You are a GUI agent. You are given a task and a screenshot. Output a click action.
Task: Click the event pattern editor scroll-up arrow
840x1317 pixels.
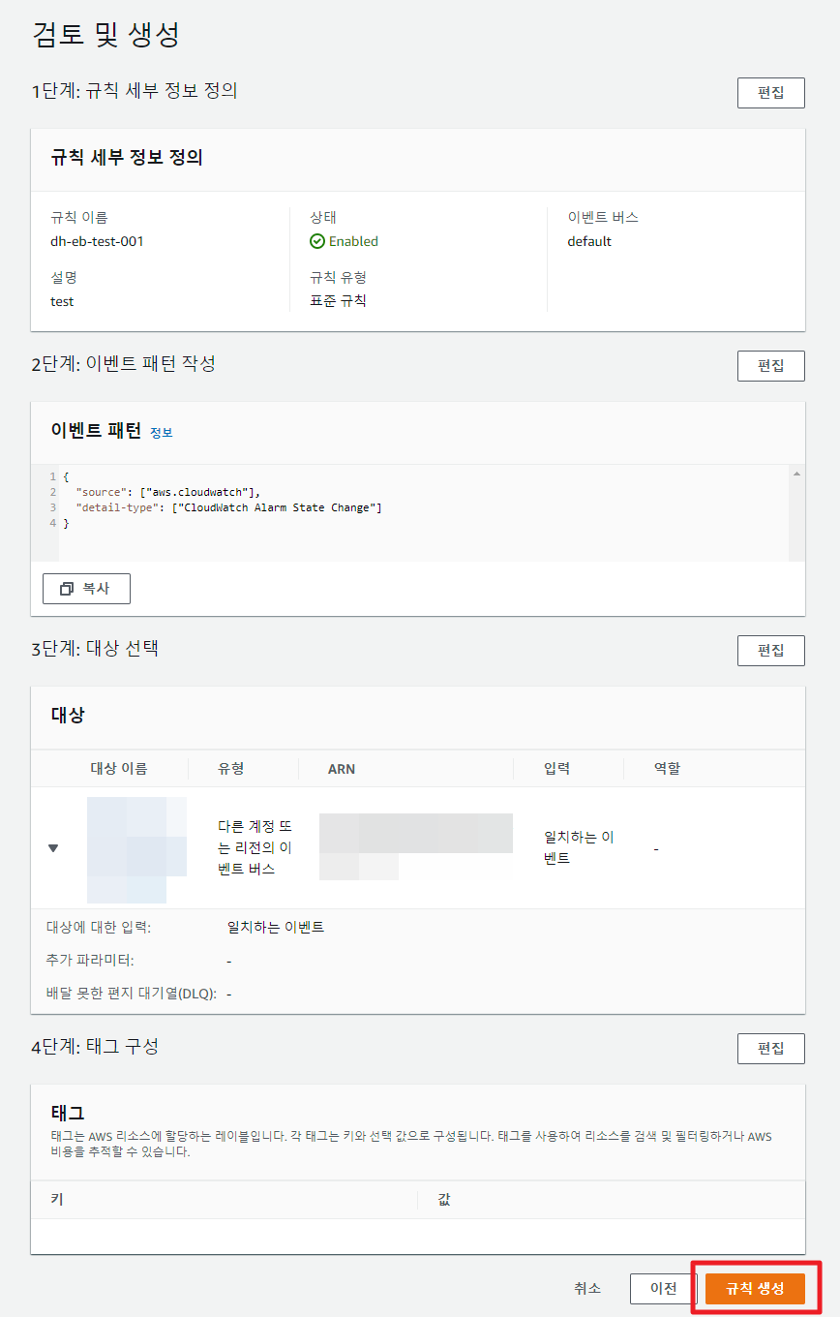[x=795, y=474]
